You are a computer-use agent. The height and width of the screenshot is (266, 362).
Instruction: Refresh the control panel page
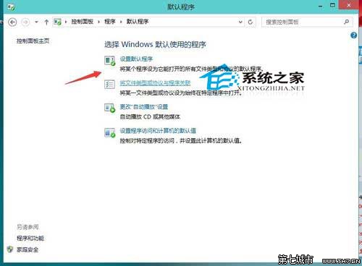click(251, 22)
